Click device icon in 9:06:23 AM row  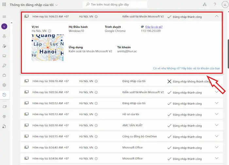point(26,16)
